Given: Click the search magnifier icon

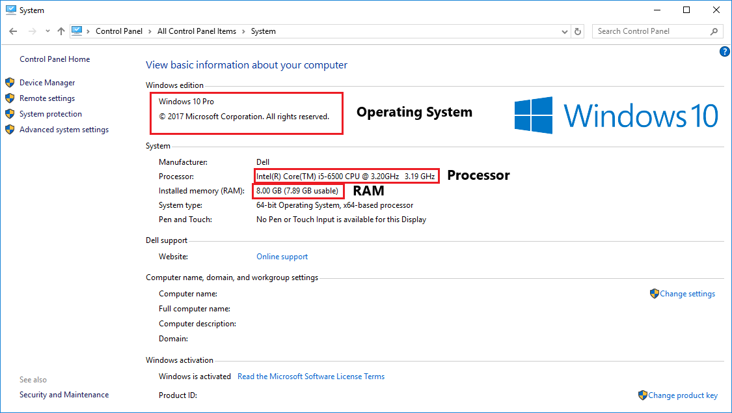Looking at the screenshot, I should click(714, 31).
